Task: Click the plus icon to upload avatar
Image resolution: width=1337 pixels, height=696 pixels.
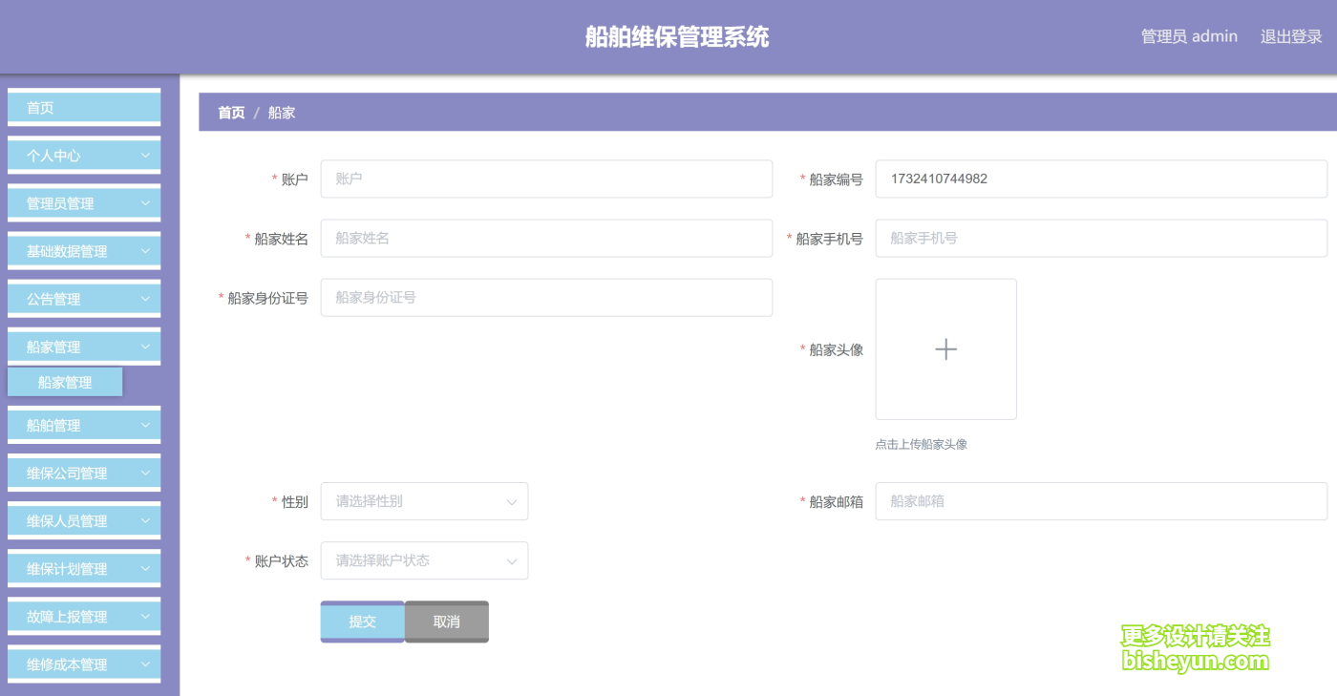Action: pyautogui.click(x=945, y=349)
